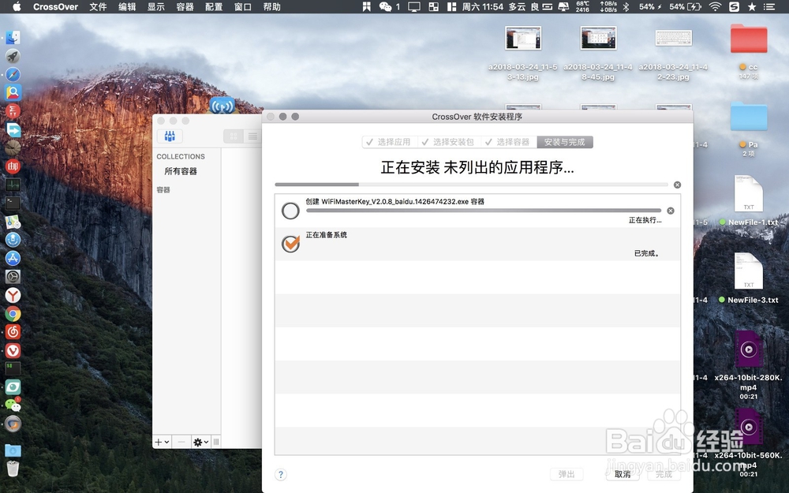The height and width of the screenshot is (493, 789).
Task: Switch CrossOver window to list view
Action: 252,136
